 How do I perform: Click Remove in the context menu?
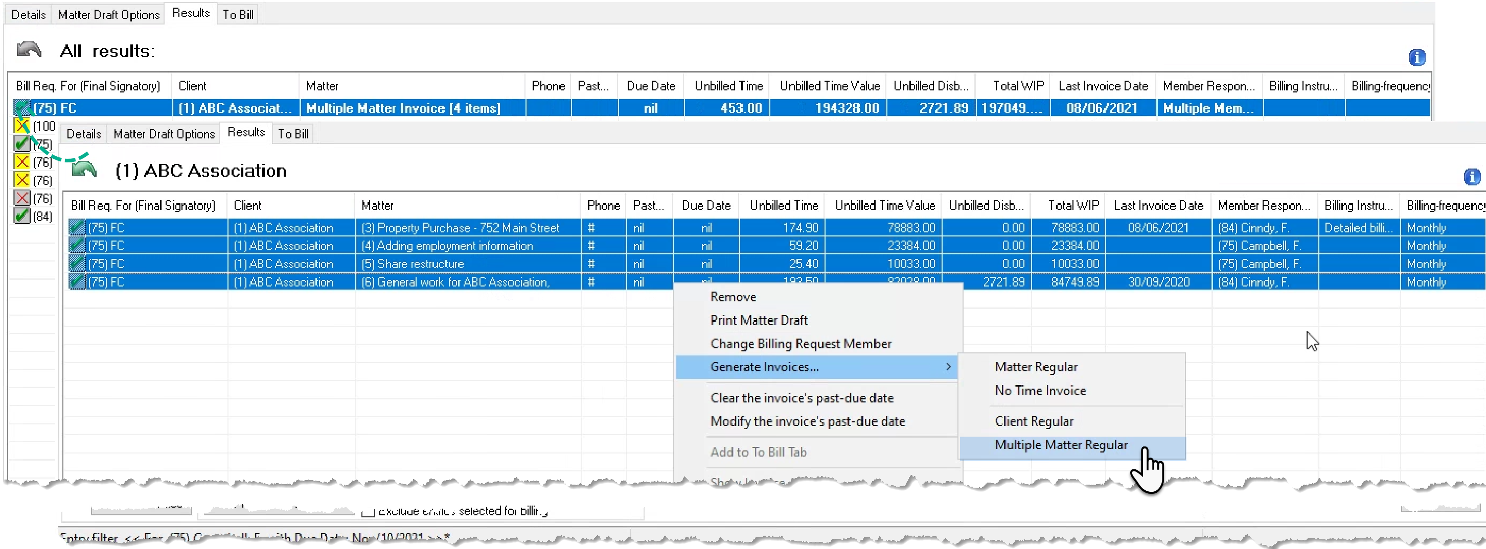pyautogui.click(x=733, y=297)
